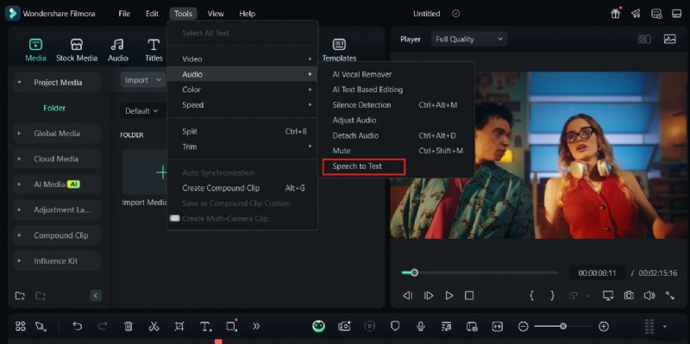Open the Stock Media tab
Viewport: 690px width, 344px height.
(x=77, y=50)
